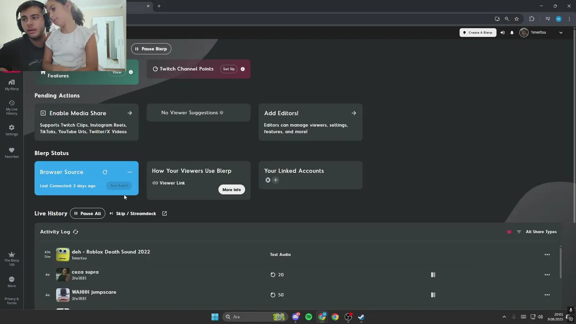The height and width of the screenshot is (324, 576).
Task: Click the More Info button
Action: [232, 189]
